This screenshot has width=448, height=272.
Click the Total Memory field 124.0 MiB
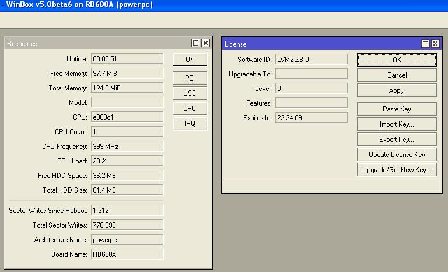point(127,88)
